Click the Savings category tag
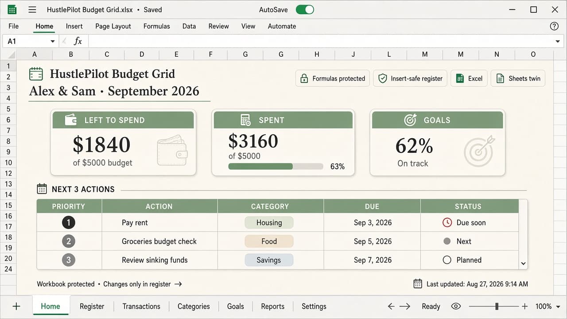 (269, 260)
